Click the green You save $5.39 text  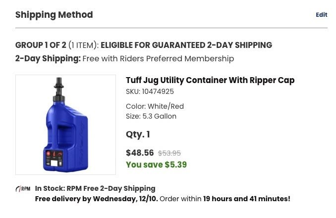[156, 165]
